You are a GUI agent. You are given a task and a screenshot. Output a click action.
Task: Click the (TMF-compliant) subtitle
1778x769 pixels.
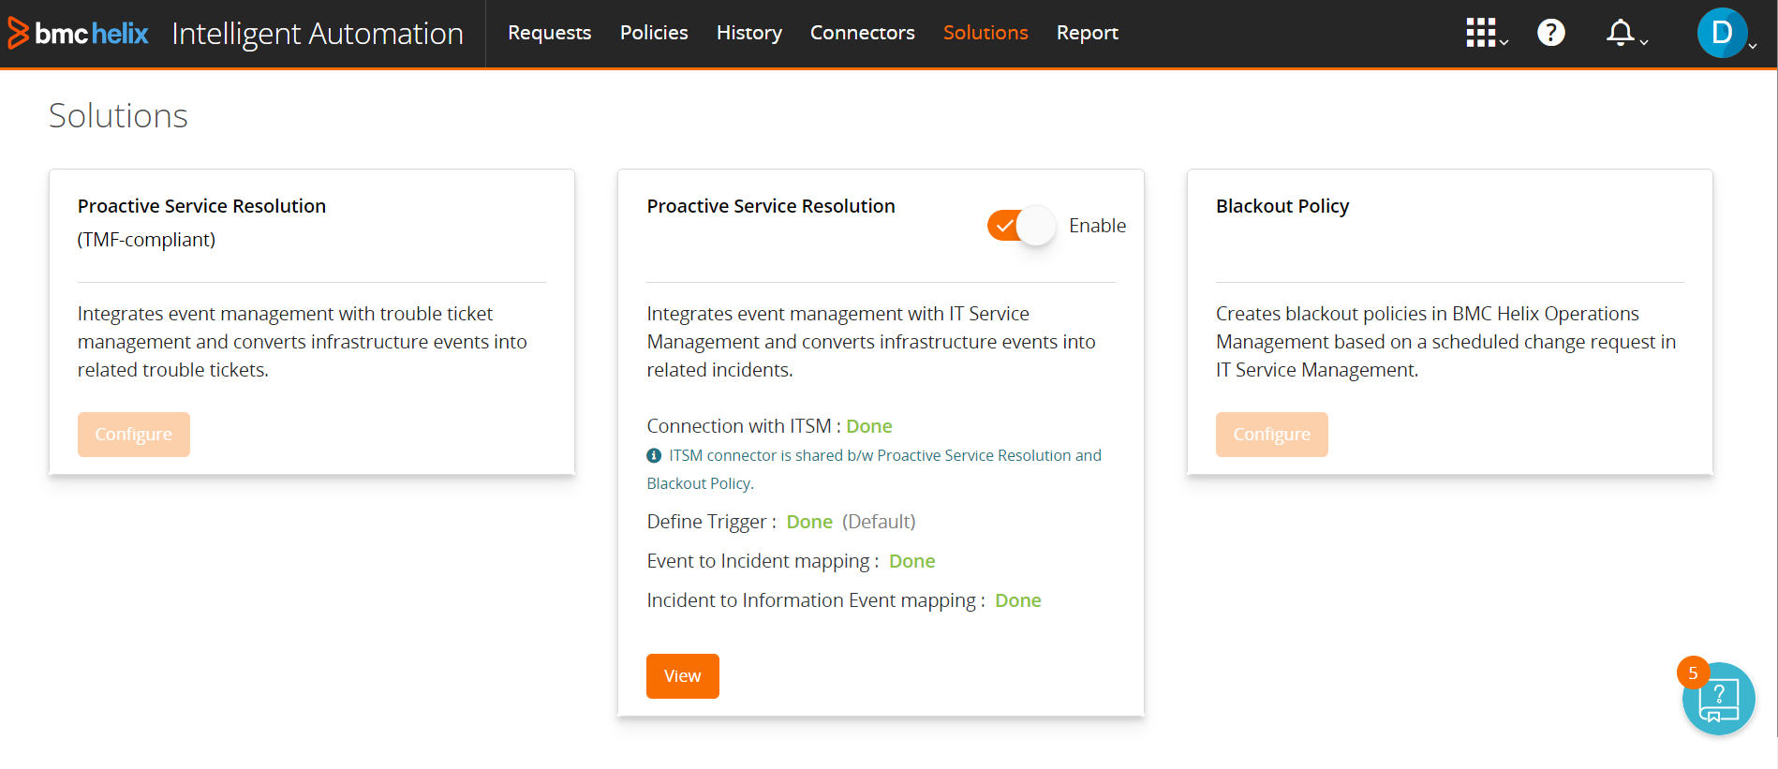(x=146, y=240)
